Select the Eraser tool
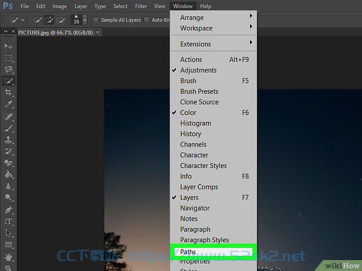The image size is (362, 271). point(8,163)
